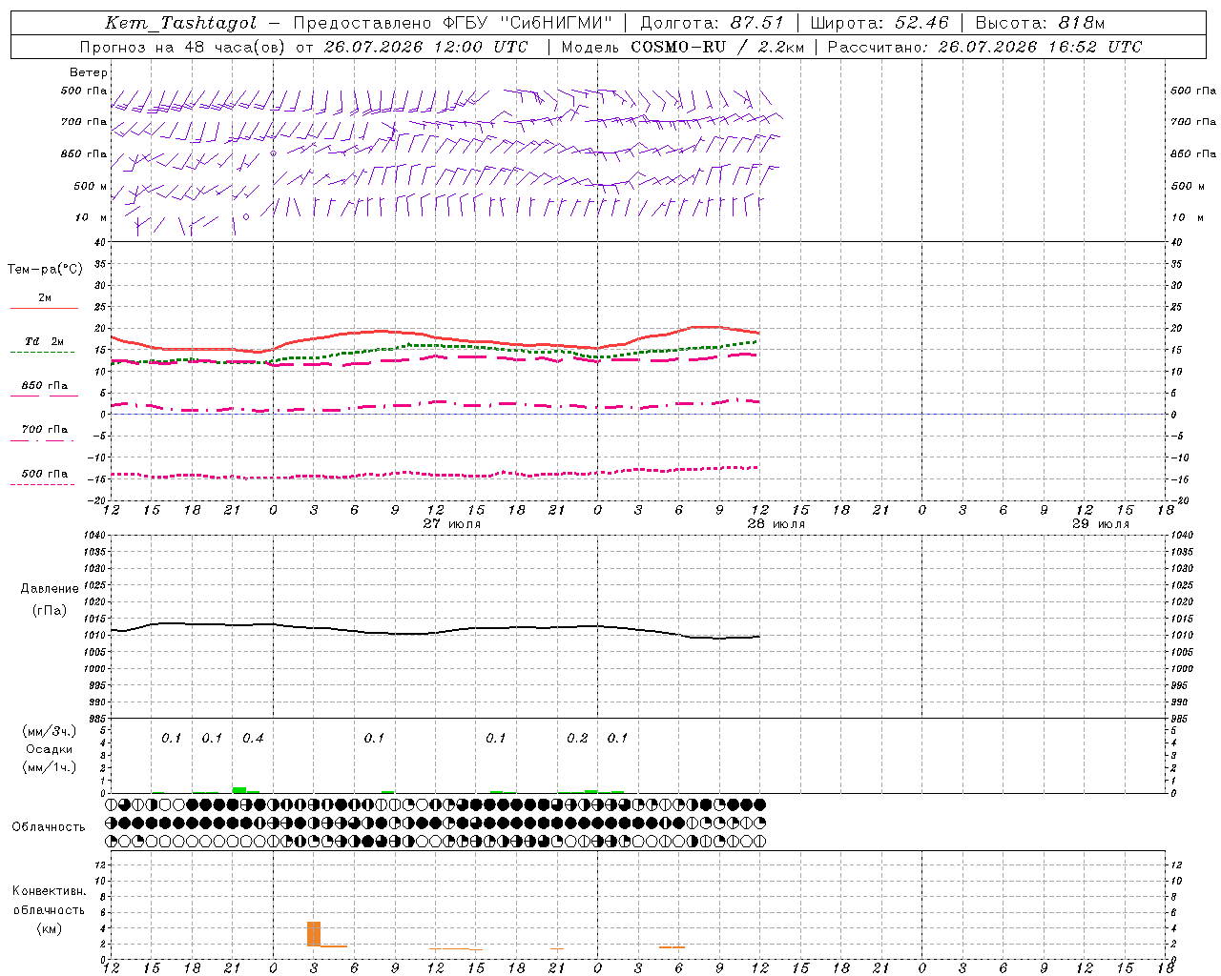Viewport: 1221px width, 976px height.
Task: Click the 28 июля date marker
Action: point(776,524)
